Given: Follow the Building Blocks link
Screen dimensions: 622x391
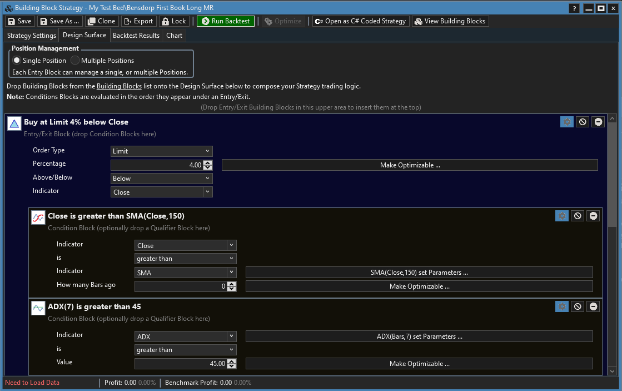Looking at the screenshot, I should [119, 86].
